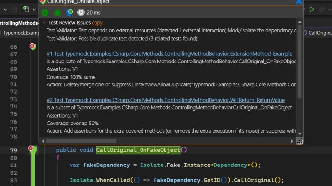Image resolution: width=332 pixels, height=186 pixels.
Task: Copy the Test Review Issues text
Action: coord(97,22)
